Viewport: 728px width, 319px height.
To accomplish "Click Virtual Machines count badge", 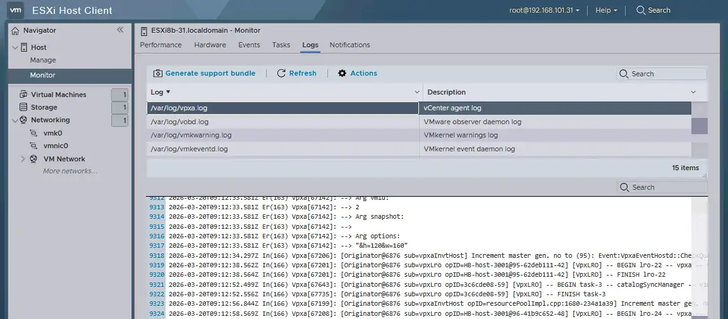I will click(x=120, y=95).
